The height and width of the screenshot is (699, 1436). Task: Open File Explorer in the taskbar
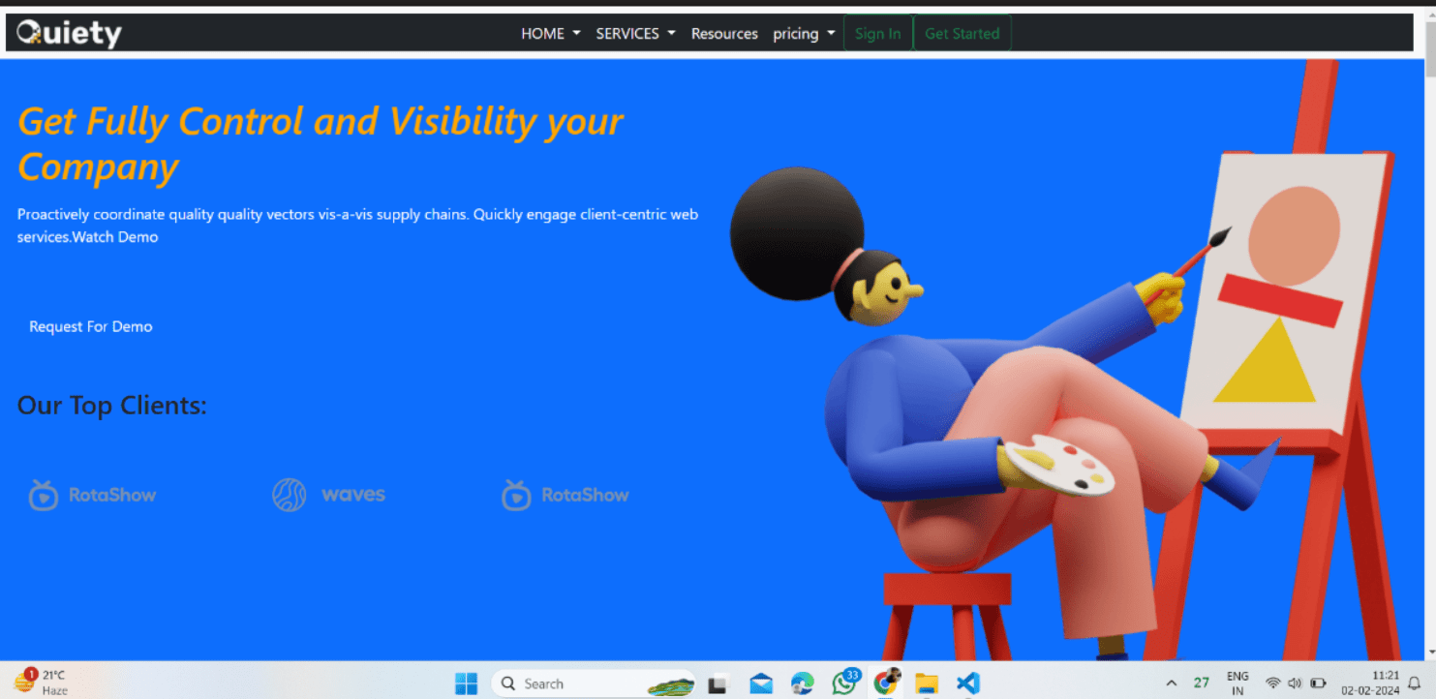(927, 683)
